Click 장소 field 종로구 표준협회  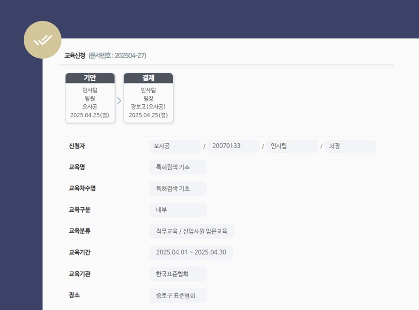[177, 296]
